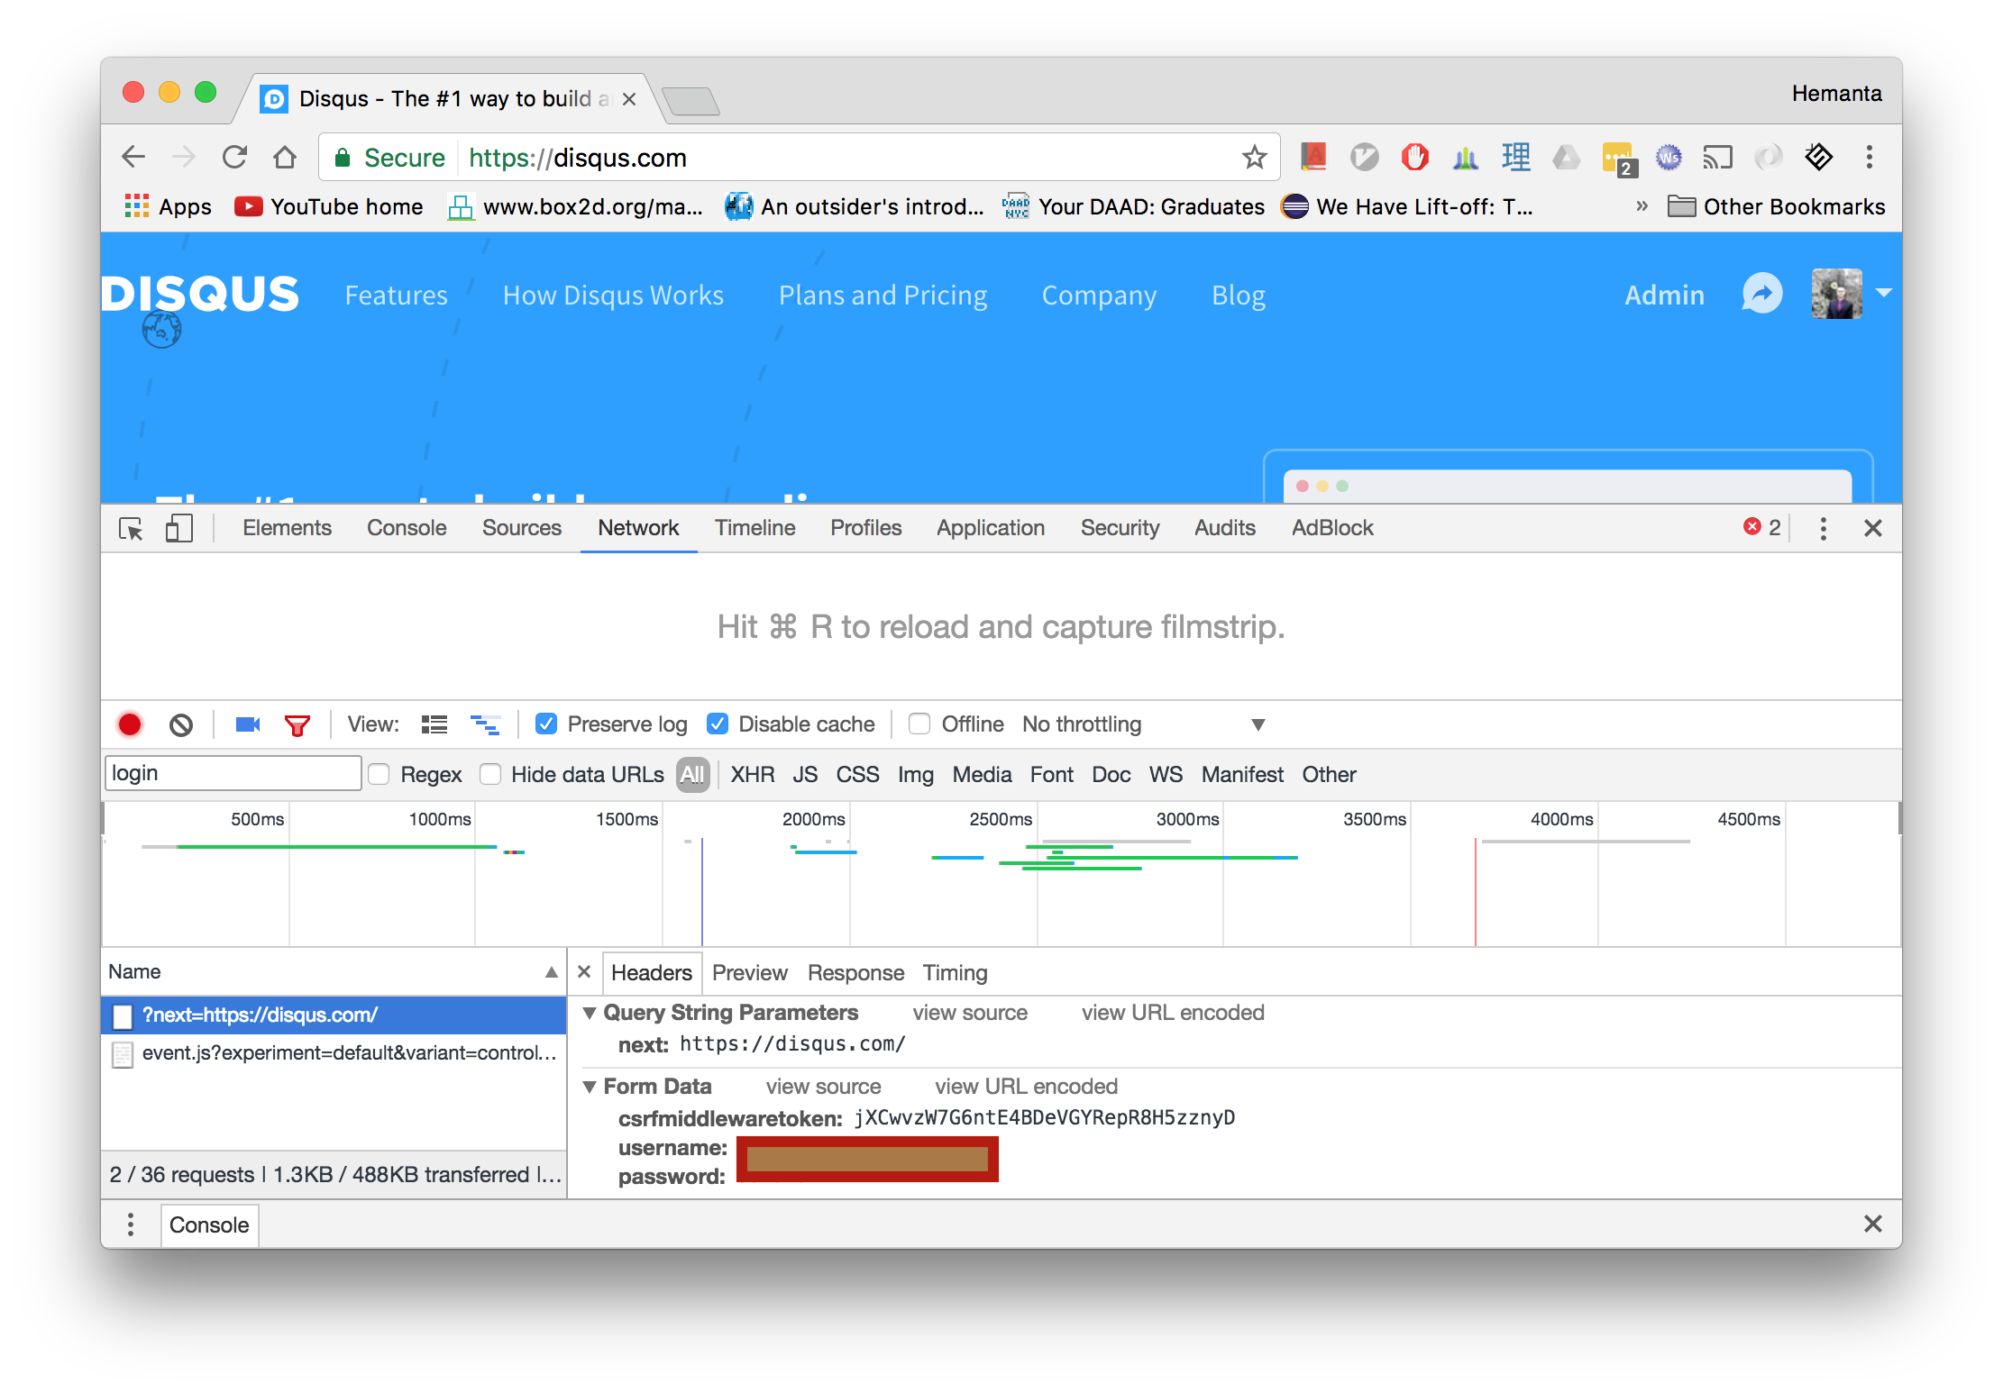Click the address bar URL
Viewport: 2003px width, 1393px height.
coord(577,158)
